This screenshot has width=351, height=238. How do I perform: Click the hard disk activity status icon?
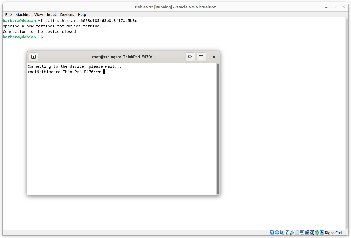[272, 232]
